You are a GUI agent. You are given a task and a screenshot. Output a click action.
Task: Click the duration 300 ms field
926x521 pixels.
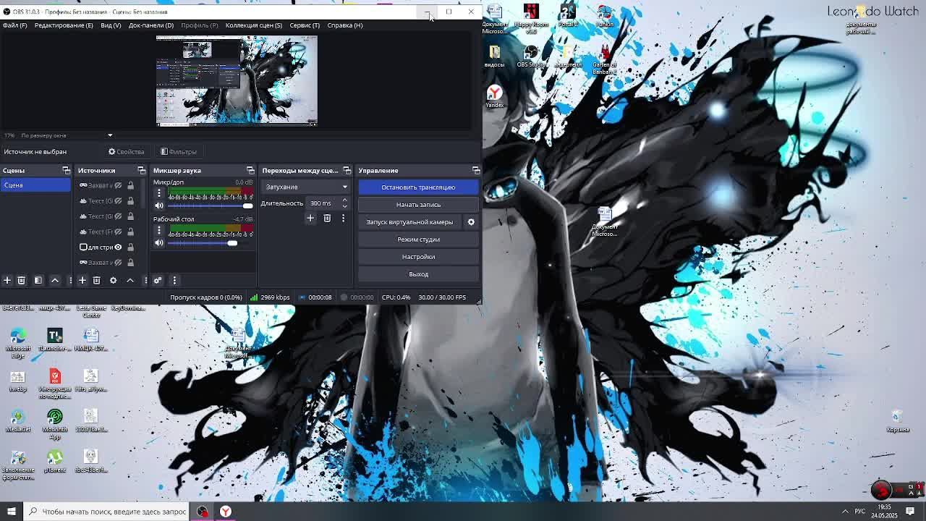click(323, 203)
